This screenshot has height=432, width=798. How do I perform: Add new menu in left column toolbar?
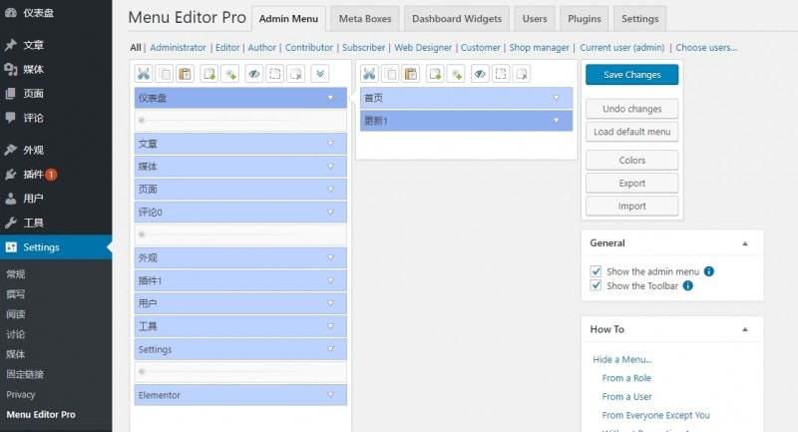pyautogui.click(x=209, y=74)
